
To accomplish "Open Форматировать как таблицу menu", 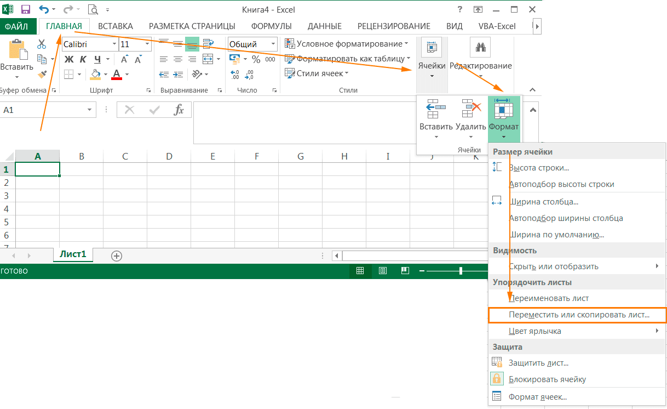I will (x=348, y=58).
